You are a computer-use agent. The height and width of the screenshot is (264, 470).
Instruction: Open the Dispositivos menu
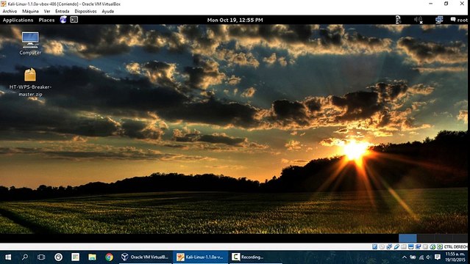(x=85, y=11)
